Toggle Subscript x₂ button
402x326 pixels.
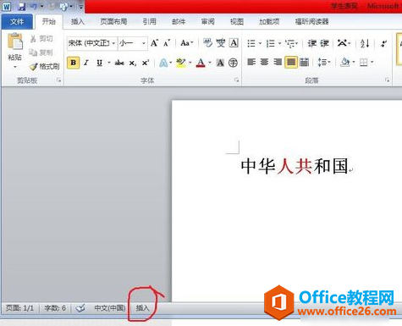133,63
